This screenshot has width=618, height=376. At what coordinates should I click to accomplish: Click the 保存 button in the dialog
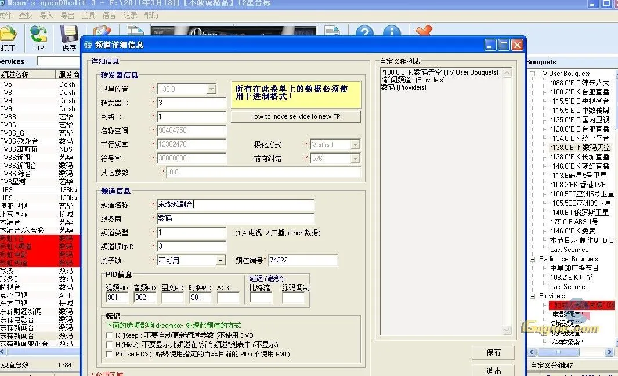click(x=493, y=353)
